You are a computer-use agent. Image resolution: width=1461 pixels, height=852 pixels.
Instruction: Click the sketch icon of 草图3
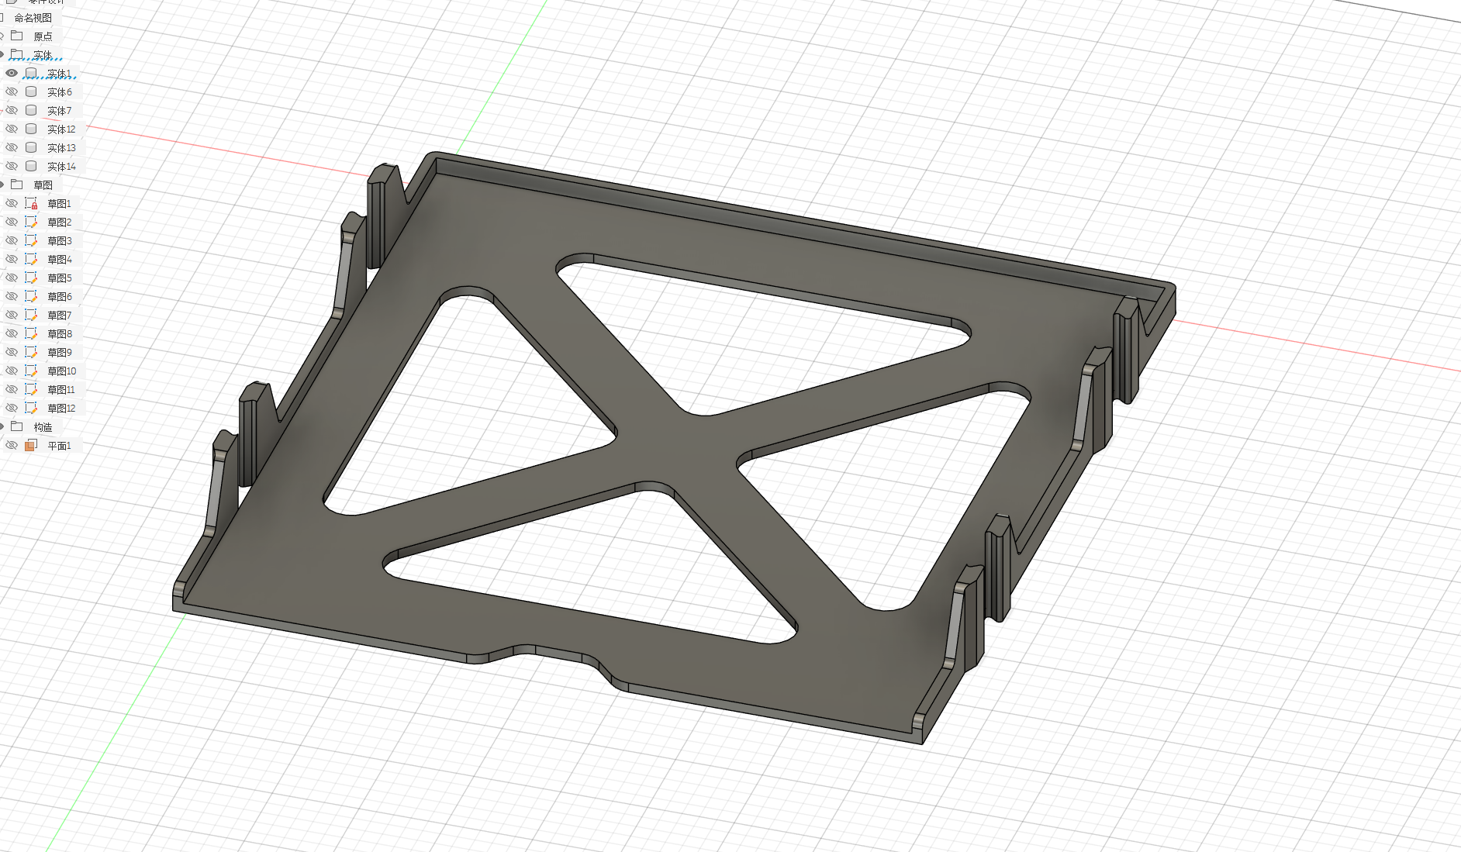click(x=31, y=240)
